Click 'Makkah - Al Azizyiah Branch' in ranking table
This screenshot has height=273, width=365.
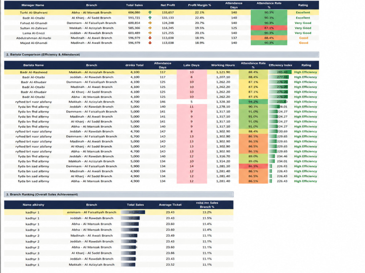(92, 265)
